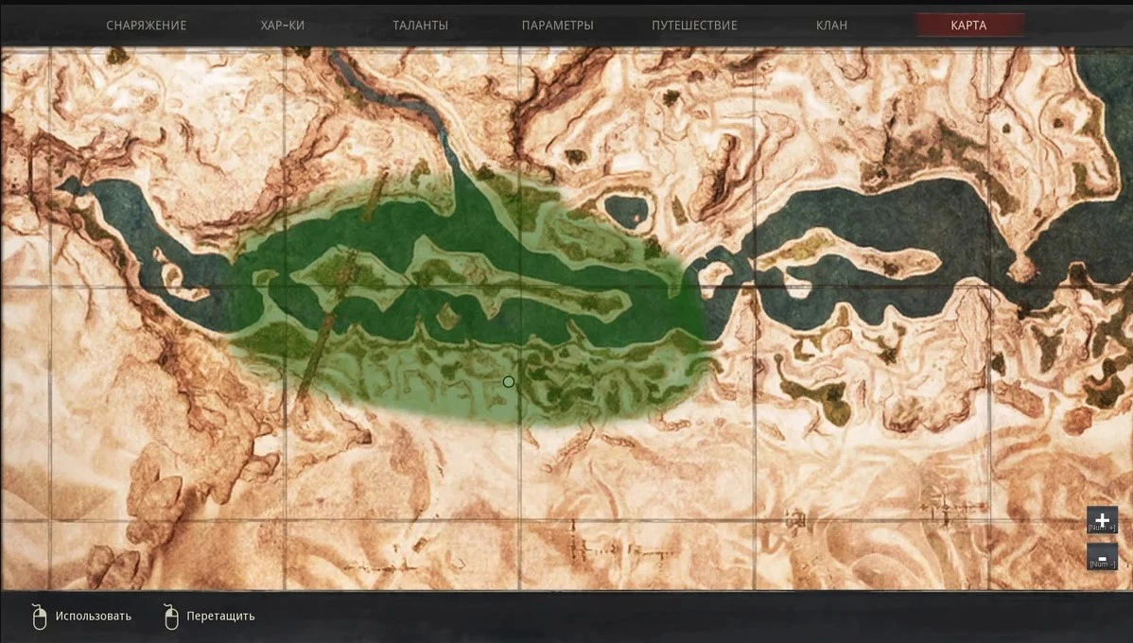Go to the ТАЛАНТЫ tab
This screenshot has width=1133, height=643.
tap(420, 26)
